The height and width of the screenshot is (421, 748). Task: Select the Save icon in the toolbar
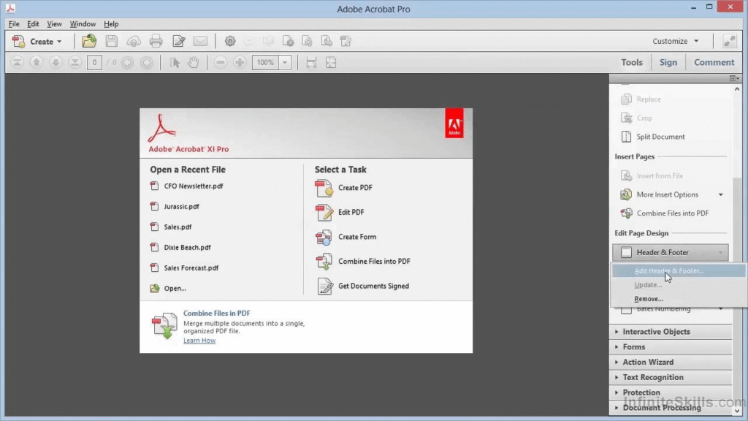(111, 41)
